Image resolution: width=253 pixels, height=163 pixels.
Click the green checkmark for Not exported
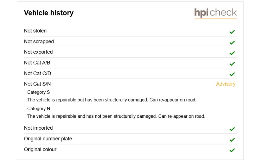click(232, 53)
